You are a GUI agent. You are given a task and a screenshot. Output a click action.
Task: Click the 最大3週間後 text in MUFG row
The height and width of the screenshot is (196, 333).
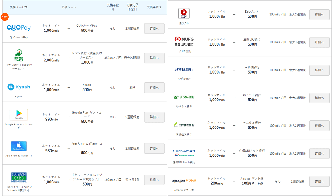point(297,42)
